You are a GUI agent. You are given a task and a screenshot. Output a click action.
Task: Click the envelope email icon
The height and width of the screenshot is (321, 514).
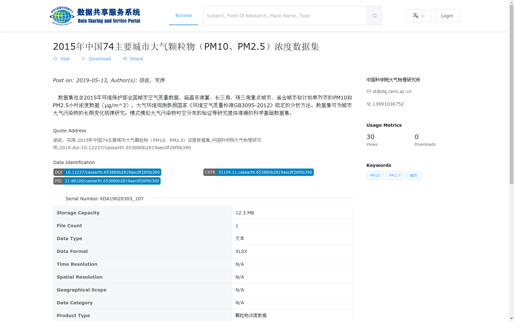pos(369,91)
